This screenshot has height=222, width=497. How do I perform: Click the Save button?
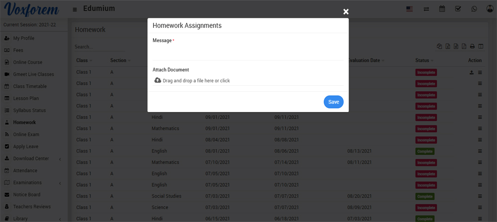[333, 102]
